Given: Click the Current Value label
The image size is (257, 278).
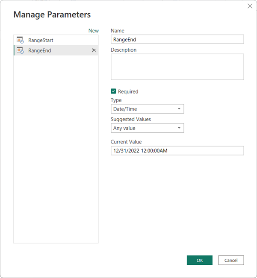Looking at the screenshot, I should (126, 142).
